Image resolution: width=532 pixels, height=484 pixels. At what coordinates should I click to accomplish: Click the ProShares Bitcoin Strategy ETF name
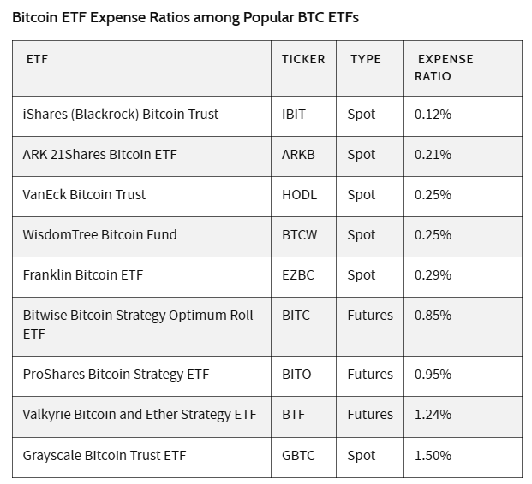116,375
